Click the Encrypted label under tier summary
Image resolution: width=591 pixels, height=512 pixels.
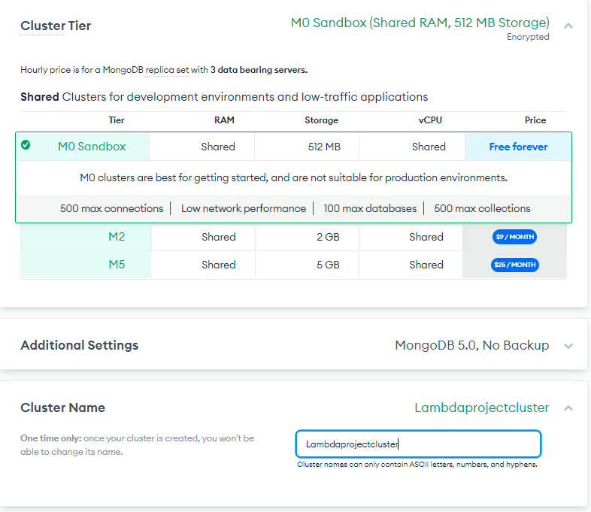pos(528,37)
